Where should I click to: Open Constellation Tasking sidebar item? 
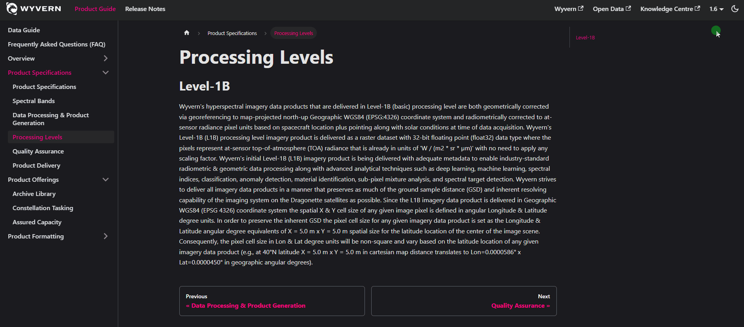[x=43, y=208]
